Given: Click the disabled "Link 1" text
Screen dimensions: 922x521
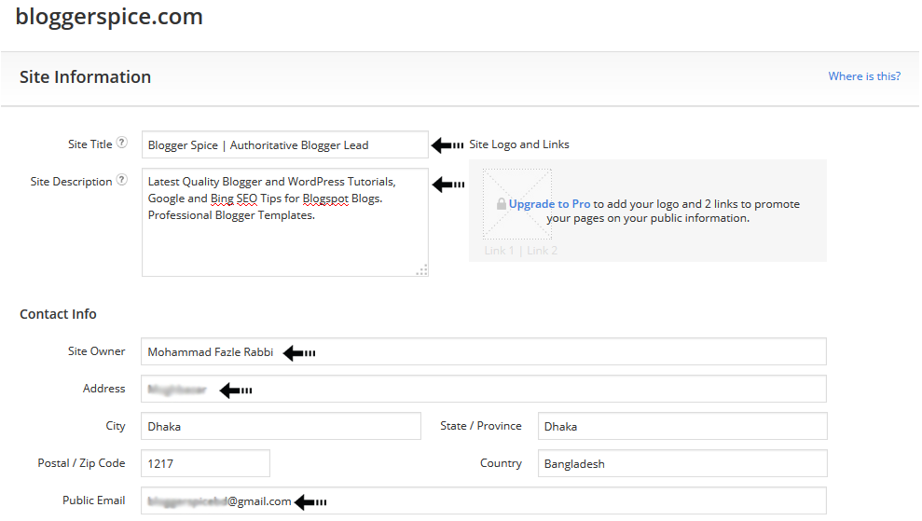Looking at the screenshot, I should 499,251.
